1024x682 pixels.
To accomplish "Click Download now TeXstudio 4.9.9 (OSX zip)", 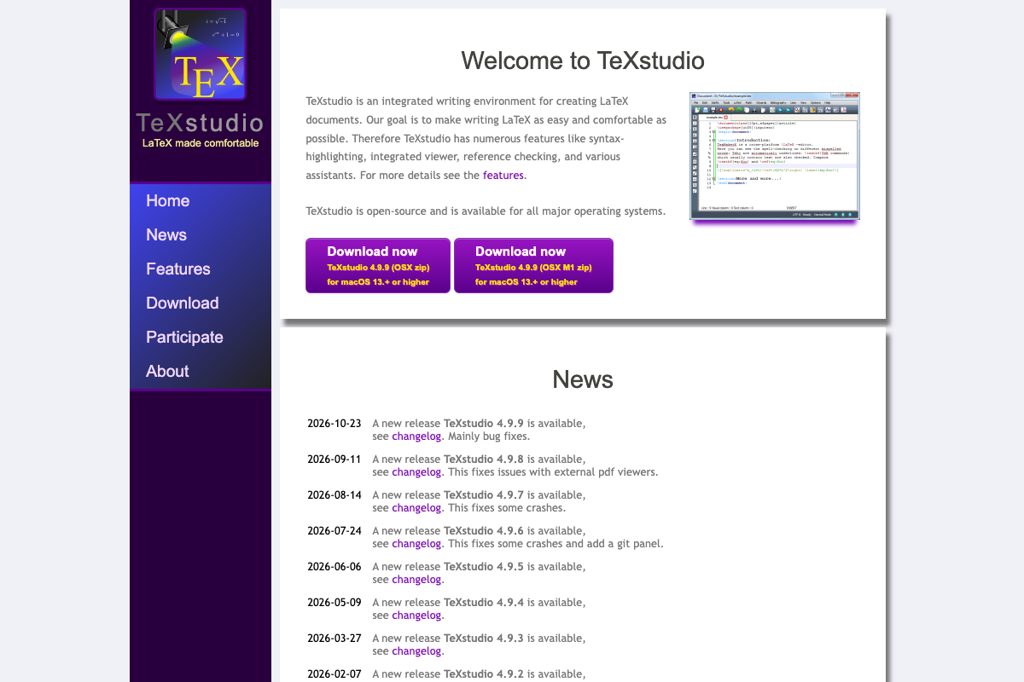I will coord(378,266).
